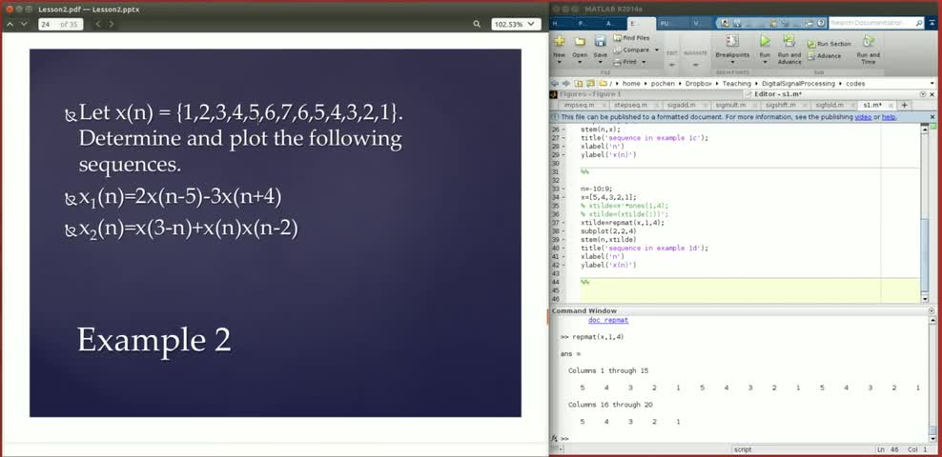This screenshot has height=457, width=942.
Task: Click 'Teaching' in the folder path
Action: click(737, 84)
